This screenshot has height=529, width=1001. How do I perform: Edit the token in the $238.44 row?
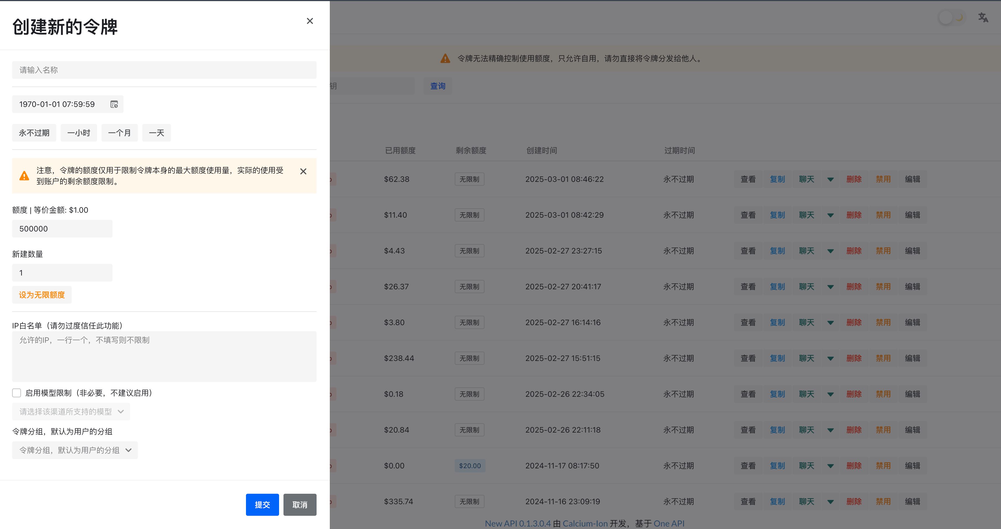click(x=912, y=358)
